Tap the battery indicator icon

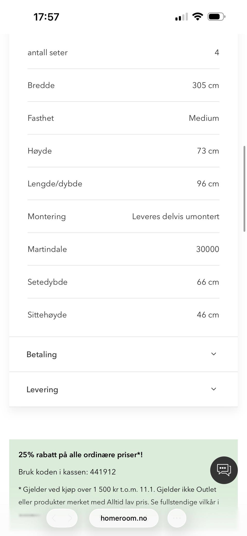pos(216,17)
